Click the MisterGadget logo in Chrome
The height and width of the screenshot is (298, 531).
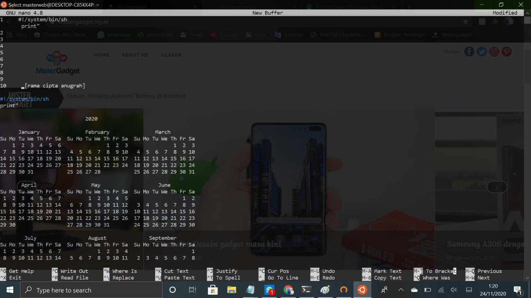(58, 63)
